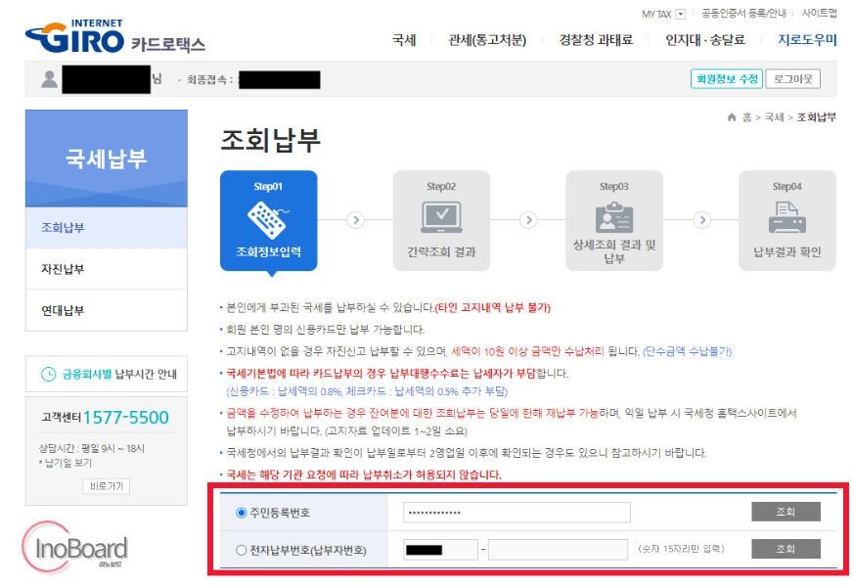This screenshot has width=853, height=587.
Task: Click the arrow between Step02 and Step03
Action: (x=528, y=220)
